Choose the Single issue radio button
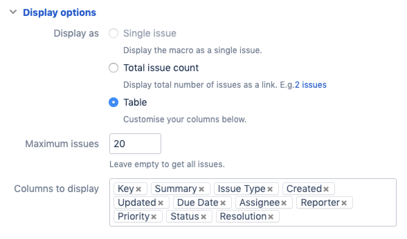 click(x=114, y=34)
